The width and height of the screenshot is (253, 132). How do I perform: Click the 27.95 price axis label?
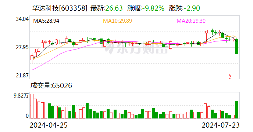[22, 47]
